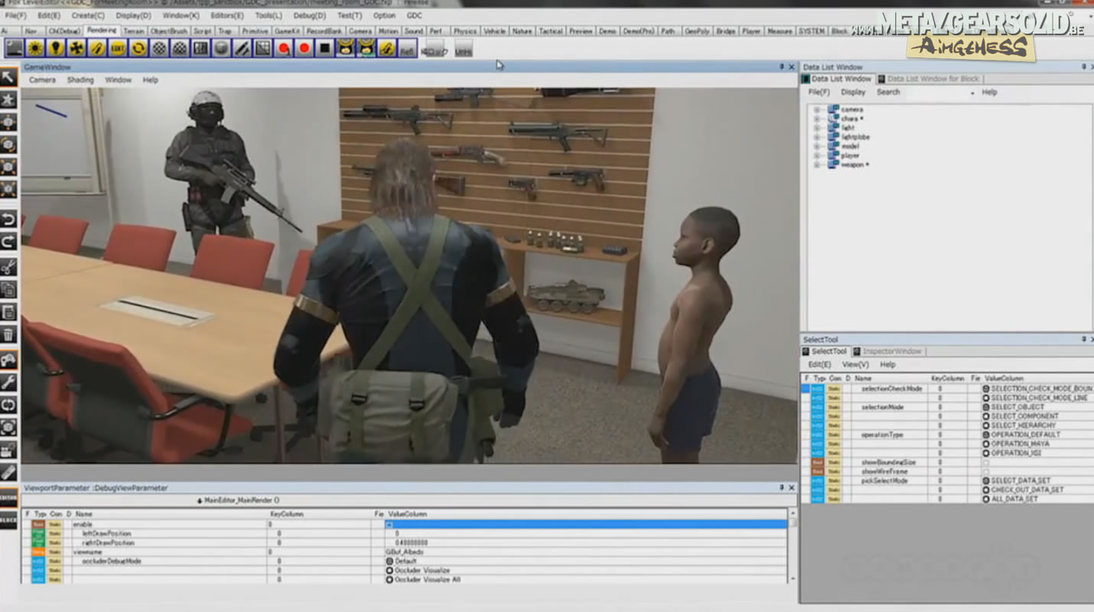
Task: Expand the light node in data list
Action: tap(816, 128)
